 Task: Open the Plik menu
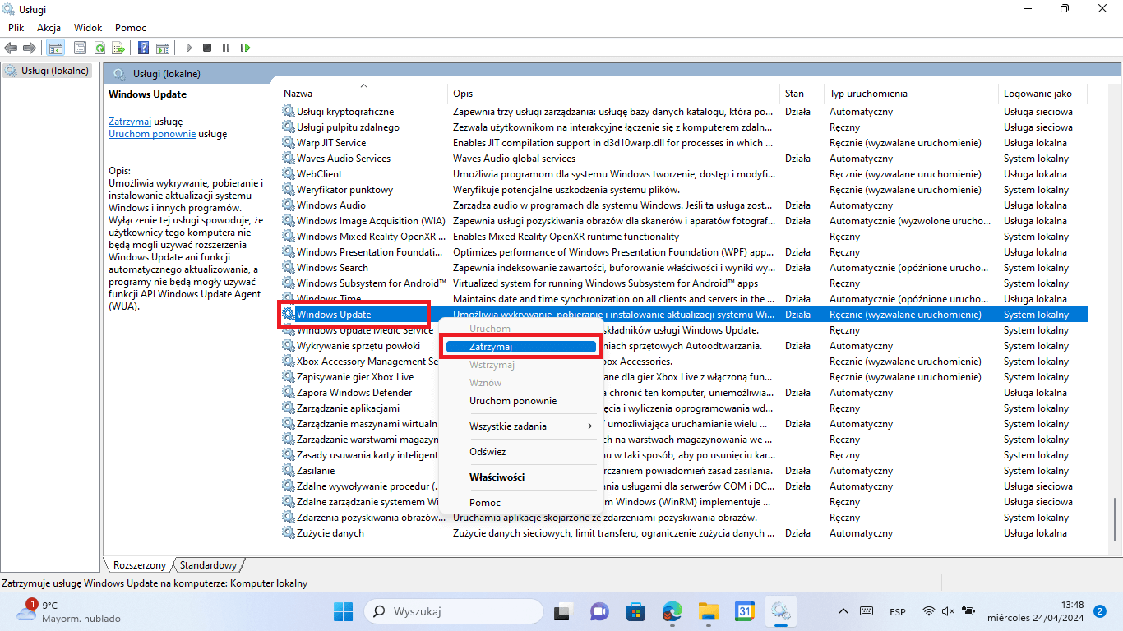pyautogui.click(x=16, y=27)
